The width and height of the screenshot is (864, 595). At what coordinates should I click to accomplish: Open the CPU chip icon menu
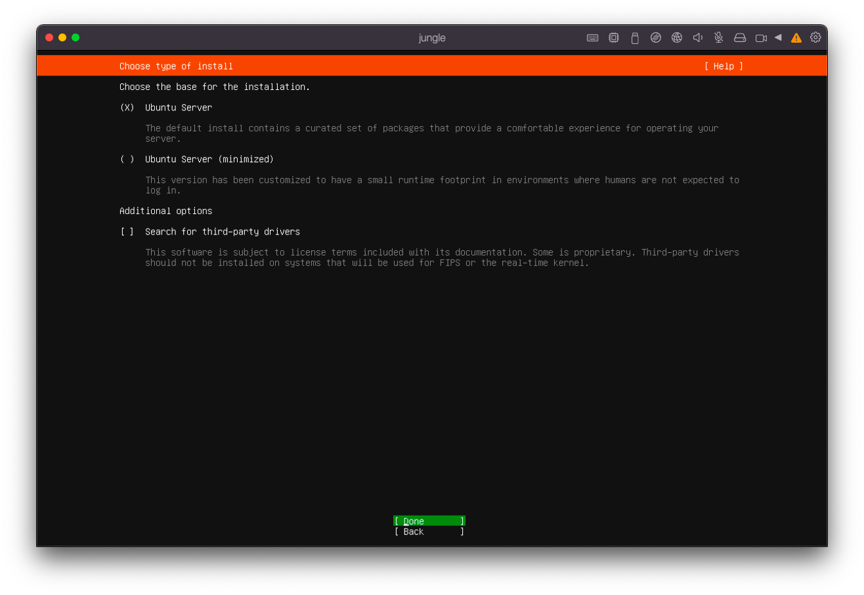[613, 38]
